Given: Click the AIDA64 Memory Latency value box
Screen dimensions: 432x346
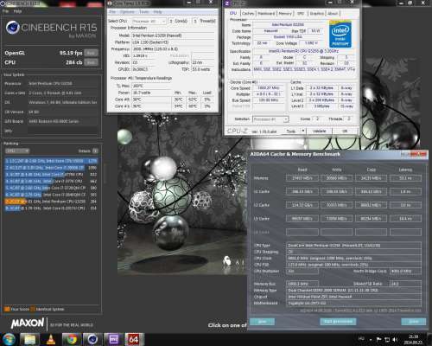Looking at the screenshot, I should (405, 178).
